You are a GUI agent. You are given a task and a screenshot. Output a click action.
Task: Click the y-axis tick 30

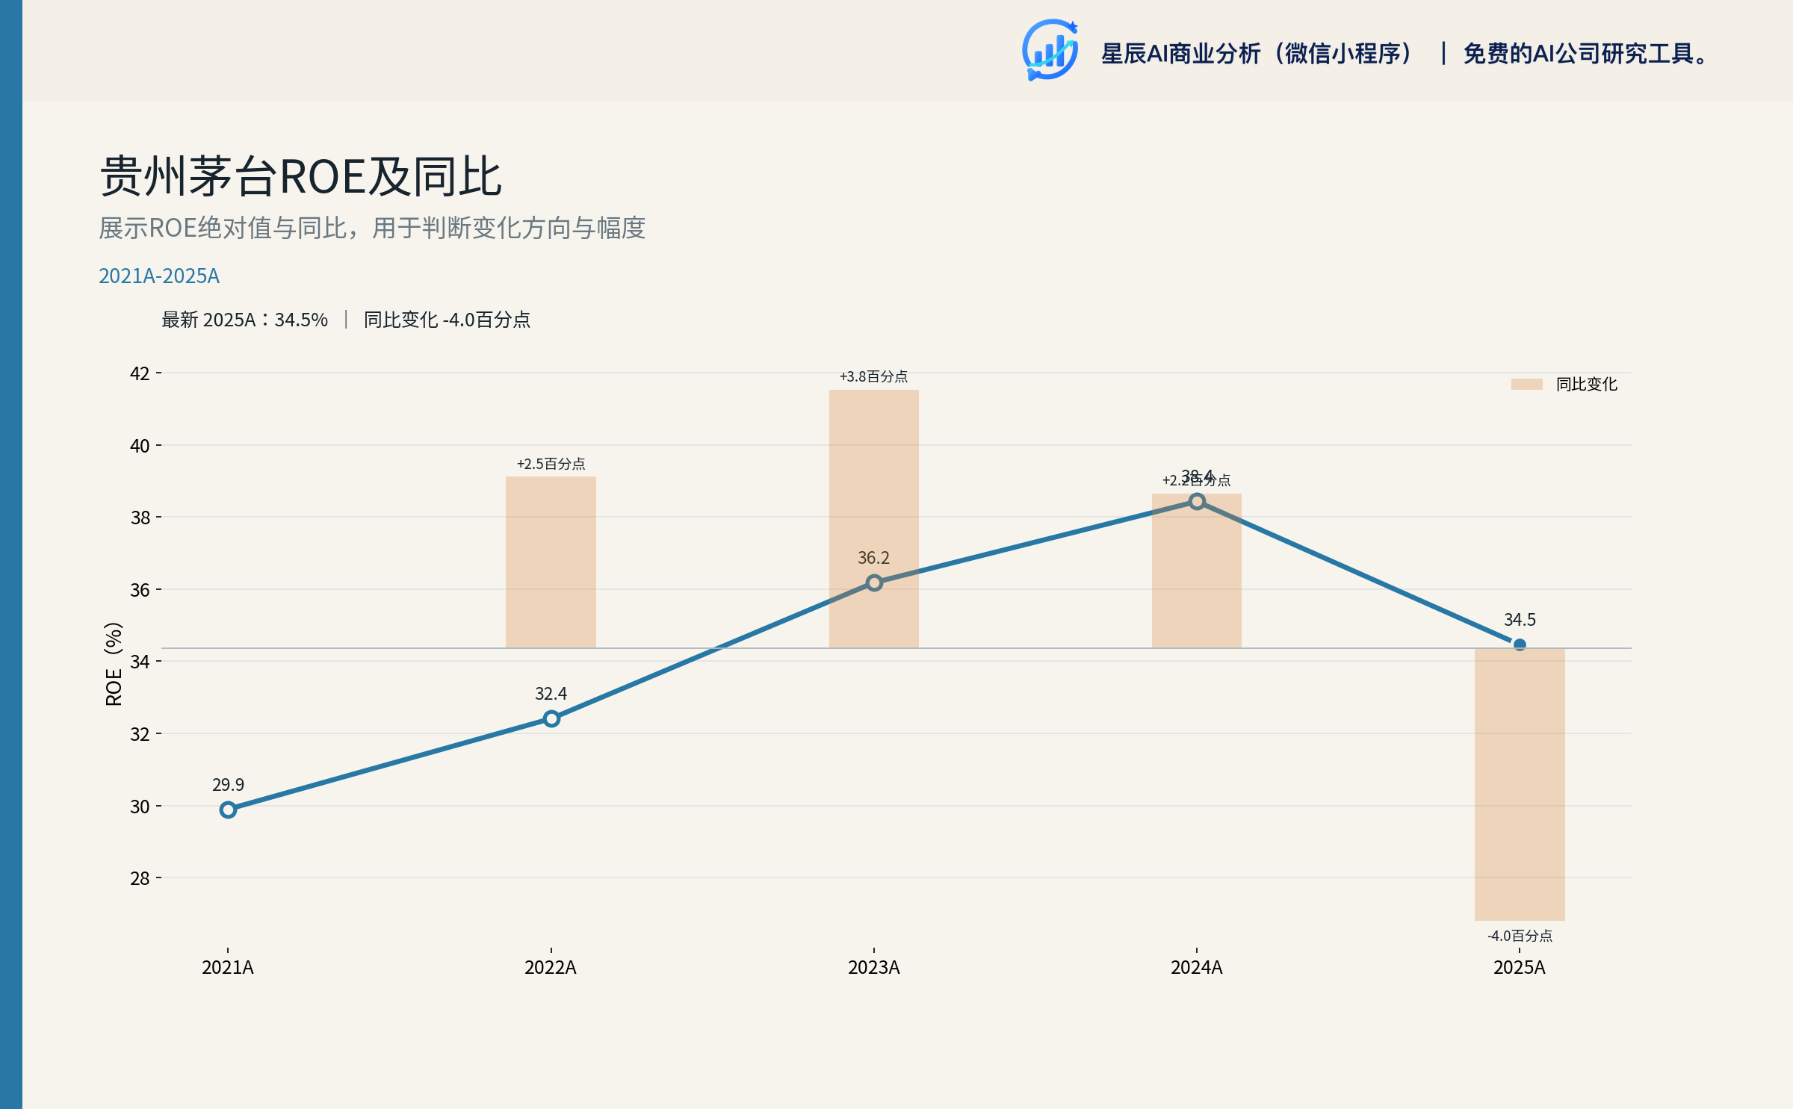tap(140, 807)
